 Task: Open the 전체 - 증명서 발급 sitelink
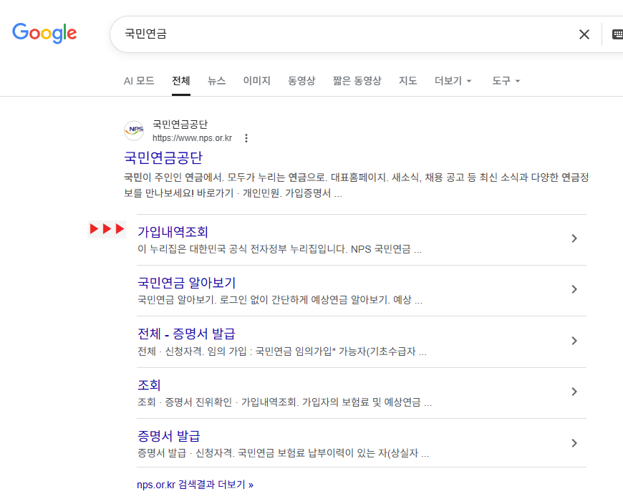click(186, 334)
